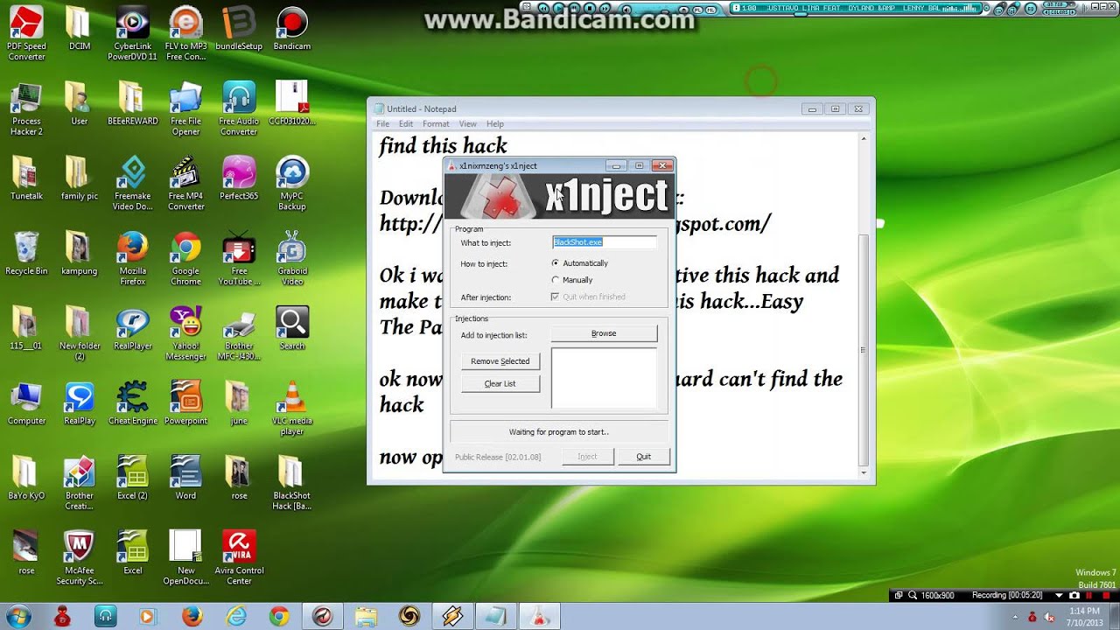
Task: Launch Mozilla Firefox desktop shortcut
Action: [x=133, y=258]
